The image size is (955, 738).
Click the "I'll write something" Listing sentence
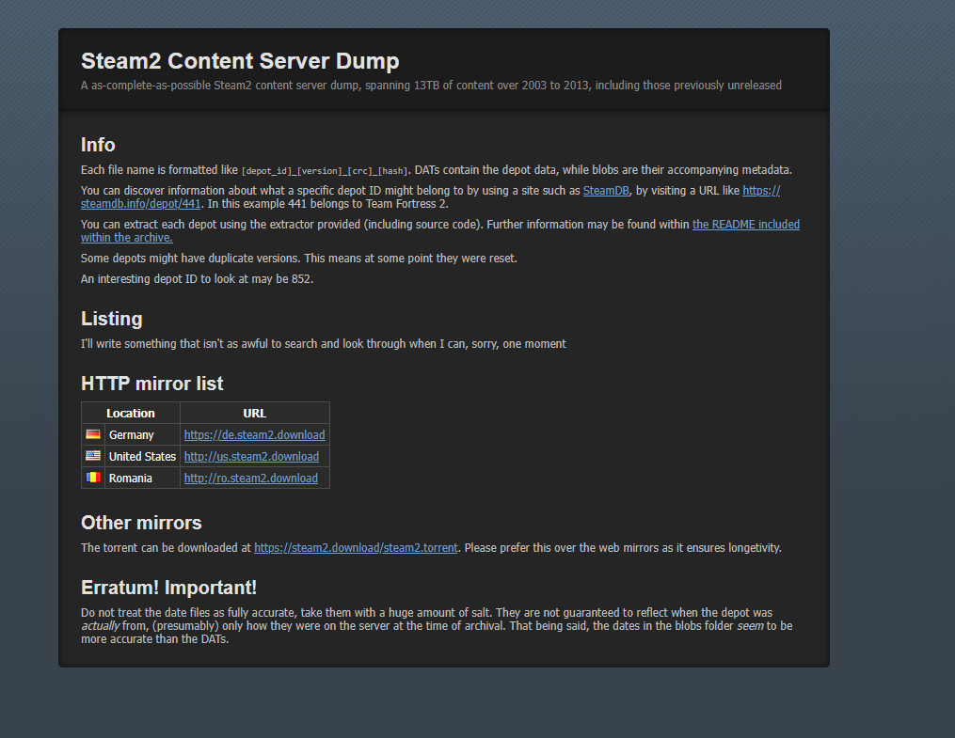[324, 344]
